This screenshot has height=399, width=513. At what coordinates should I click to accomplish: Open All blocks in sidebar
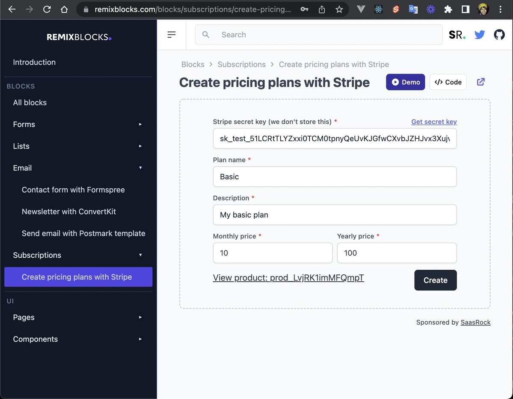click(x=78, y=102)
